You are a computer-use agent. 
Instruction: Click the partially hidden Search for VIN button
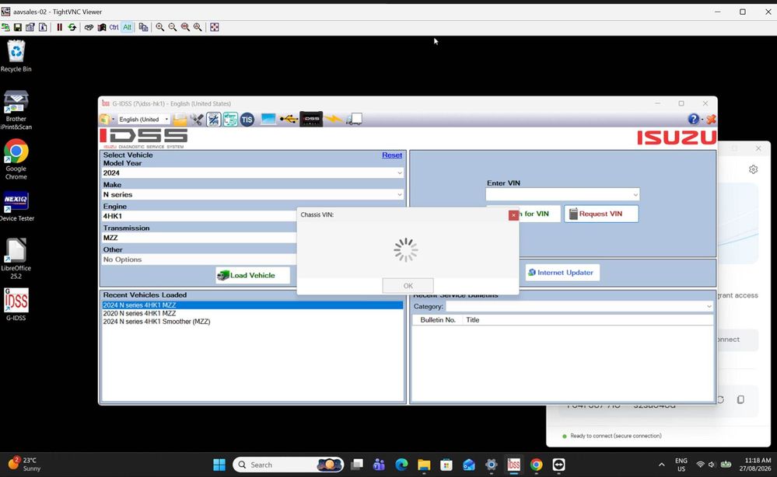click(x=539, y=214)
